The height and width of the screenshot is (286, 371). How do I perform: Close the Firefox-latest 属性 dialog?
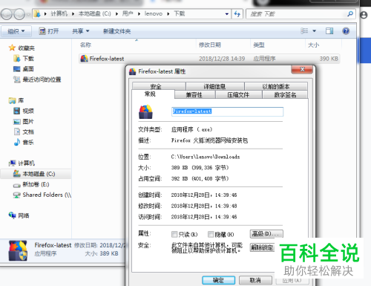click(302, 70)
